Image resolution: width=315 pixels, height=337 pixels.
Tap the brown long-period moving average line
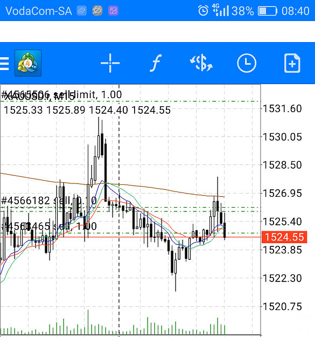point(150,188)
